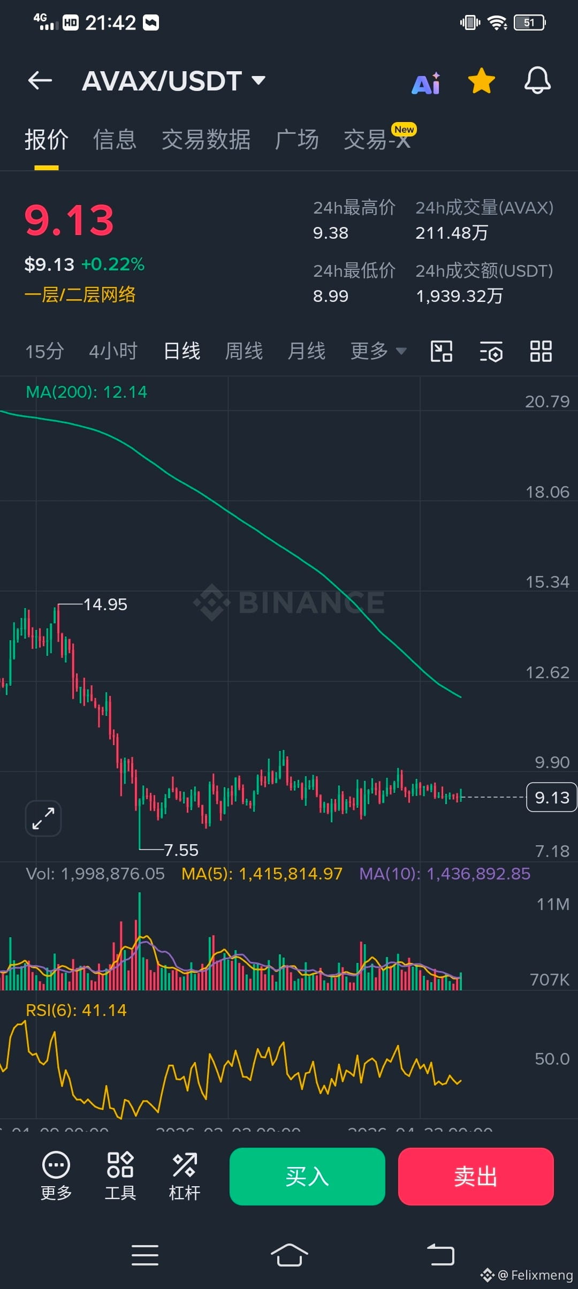Tap the 24h最低价 8.99 value
The image size is (578, 1289).
click(x=331, y=296)
